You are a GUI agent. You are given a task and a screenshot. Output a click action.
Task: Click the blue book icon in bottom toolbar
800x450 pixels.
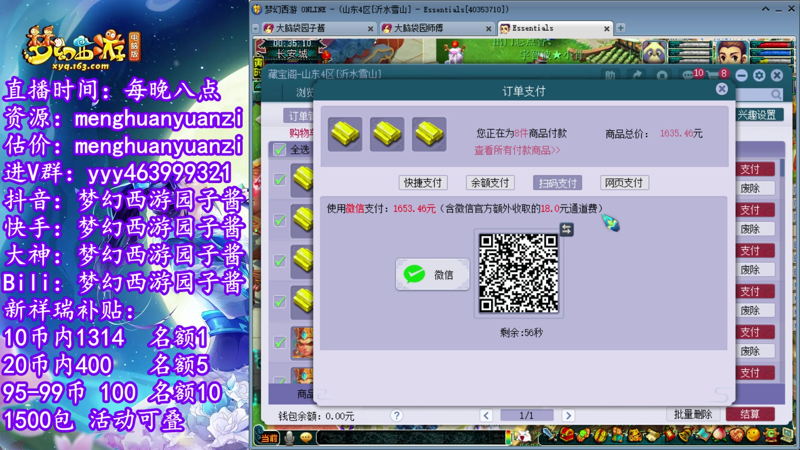pos(703,435)
